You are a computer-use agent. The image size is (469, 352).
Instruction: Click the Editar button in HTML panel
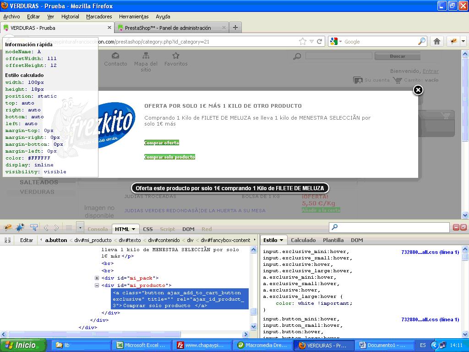(x=26, y=240)
